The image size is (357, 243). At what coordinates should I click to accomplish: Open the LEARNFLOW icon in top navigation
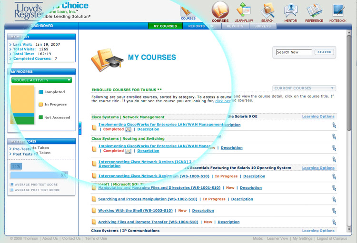click(x=244, y=10)
